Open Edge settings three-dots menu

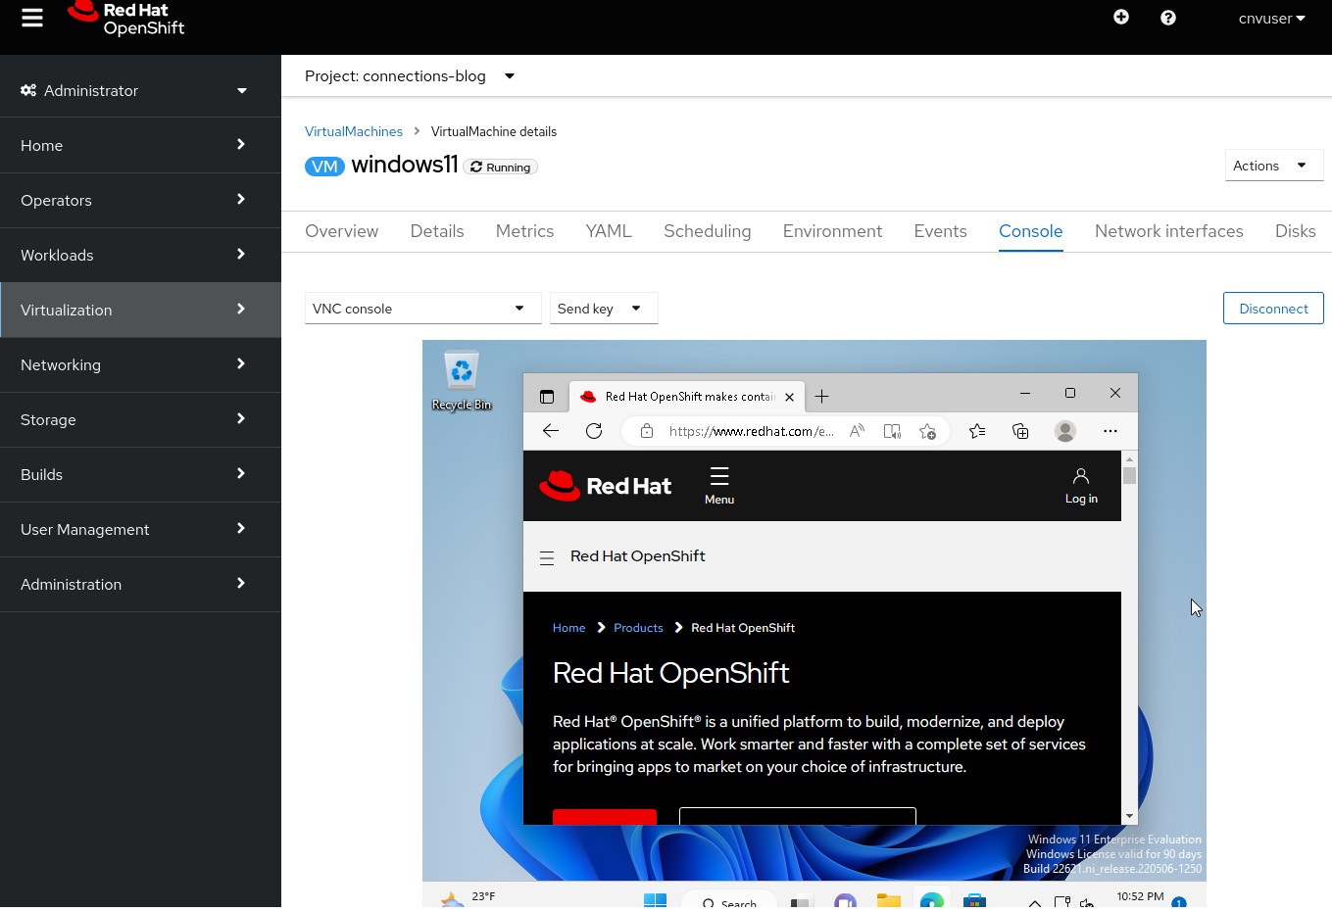click(x=1110, y=431)
